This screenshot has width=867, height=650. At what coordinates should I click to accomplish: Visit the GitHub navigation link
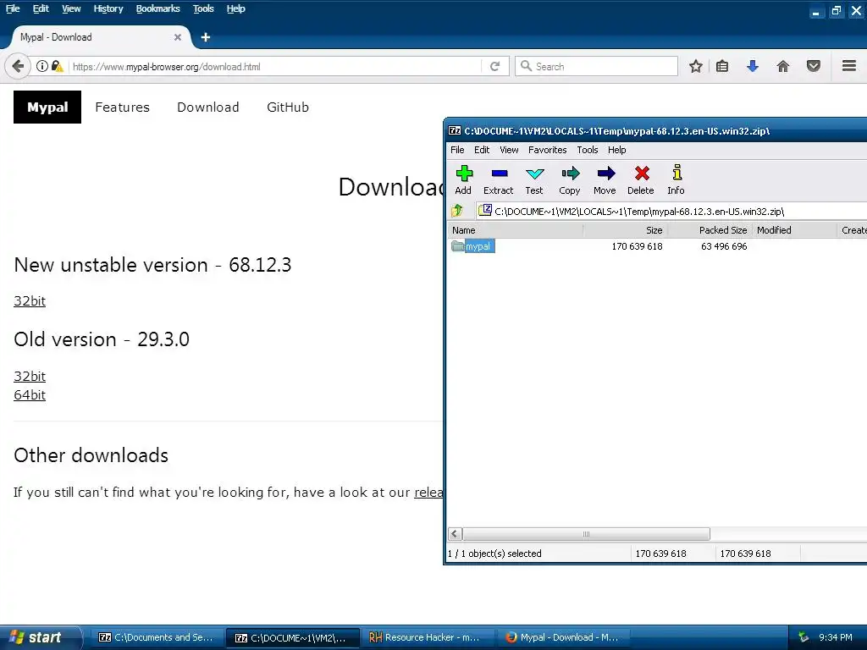tap(288, 107)
